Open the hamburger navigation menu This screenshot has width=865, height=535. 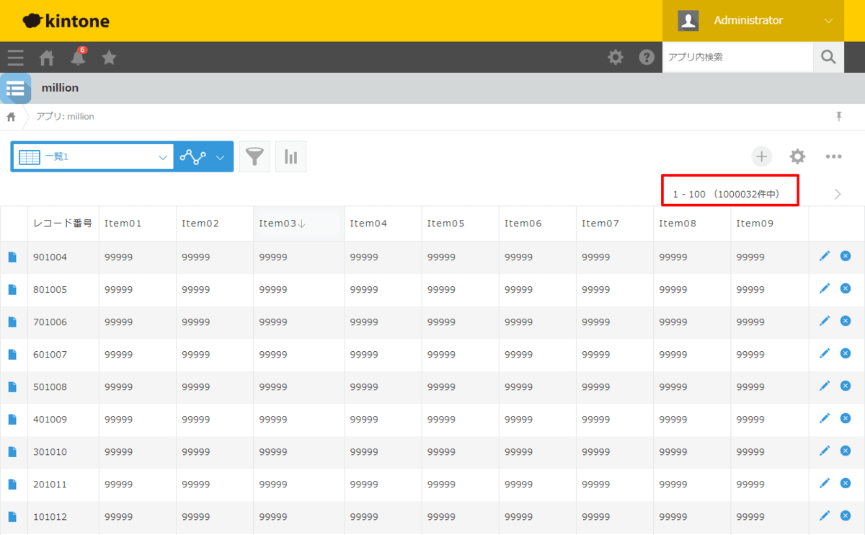[x=15, y=58]
